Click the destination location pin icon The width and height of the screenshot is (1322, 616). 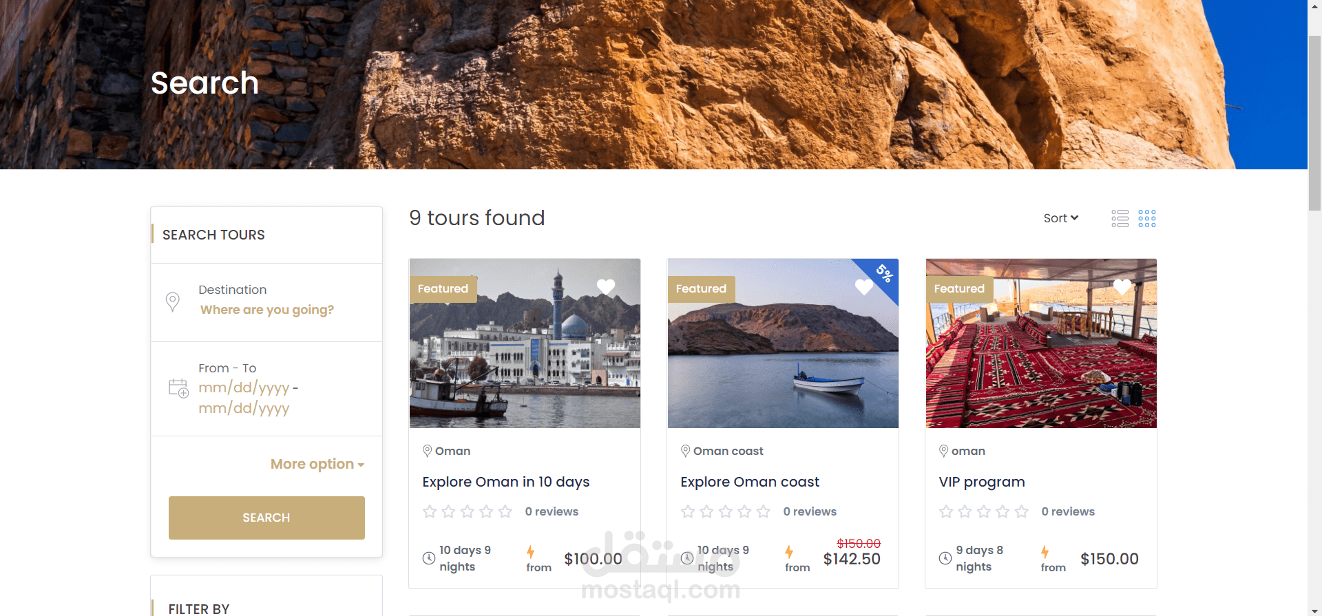pyautogui.click(x=173, y=301)
